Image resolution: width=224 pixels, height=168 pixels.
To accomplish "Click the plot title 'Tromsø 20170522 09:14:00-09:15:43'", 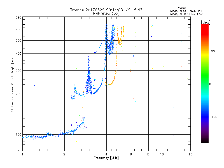I will 106,10.
